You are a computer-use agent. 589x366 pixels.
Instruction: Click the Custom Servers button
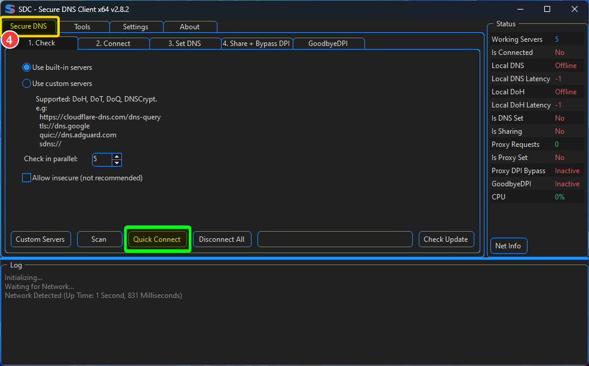(41, 239)
